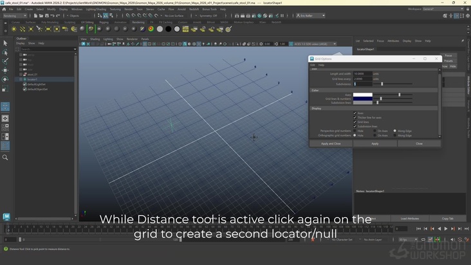
Task: Uncheck the Thicker line for axes checkbox
Action: [x=355, y=117]
